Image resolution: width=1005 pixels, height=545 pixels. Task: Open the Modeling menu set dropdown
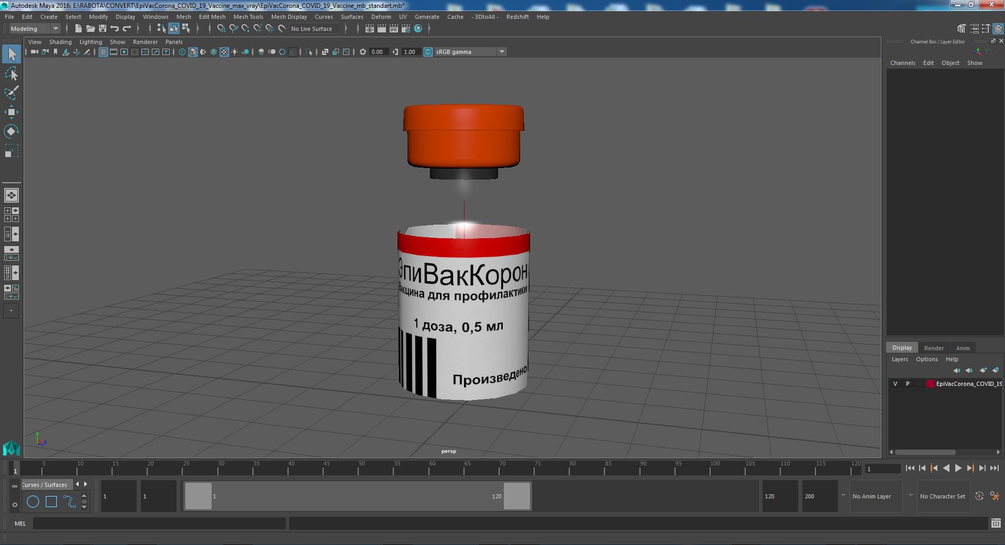(35, 29)
